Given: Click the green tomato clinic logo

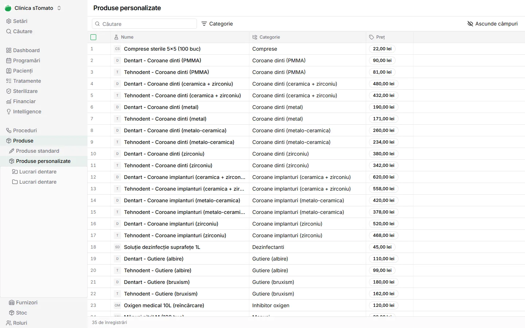Looking at the screenshot, I should click(x=8, y=8).
